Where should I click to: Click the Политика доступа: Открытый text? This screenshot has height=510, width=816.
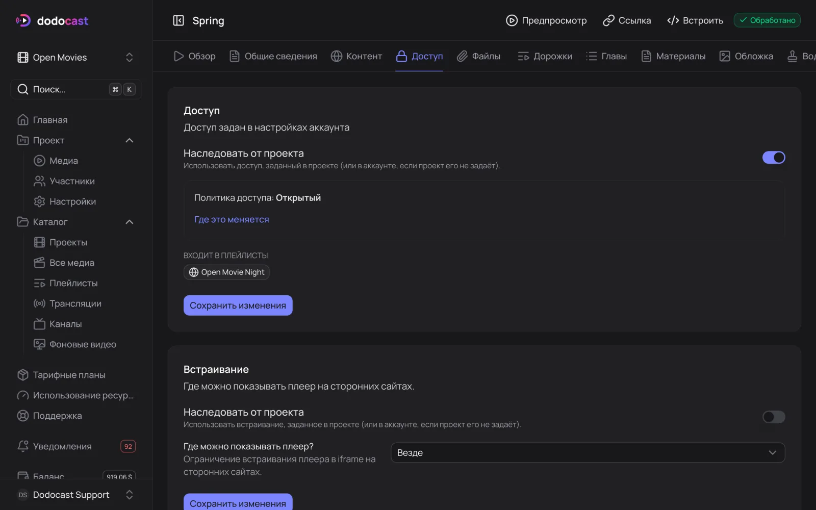pos(258,198)
